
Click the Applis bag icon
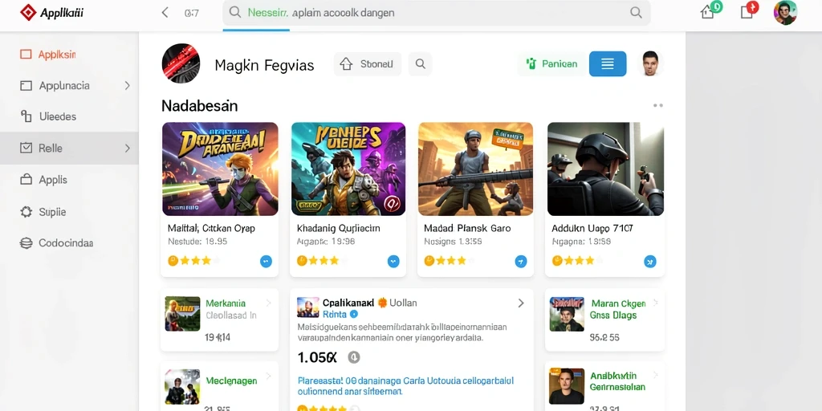26,180
